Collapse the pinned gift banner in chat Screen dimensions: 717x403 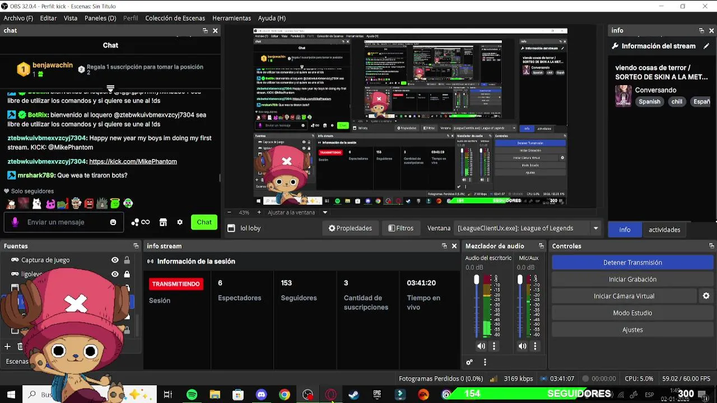point(110,89)
